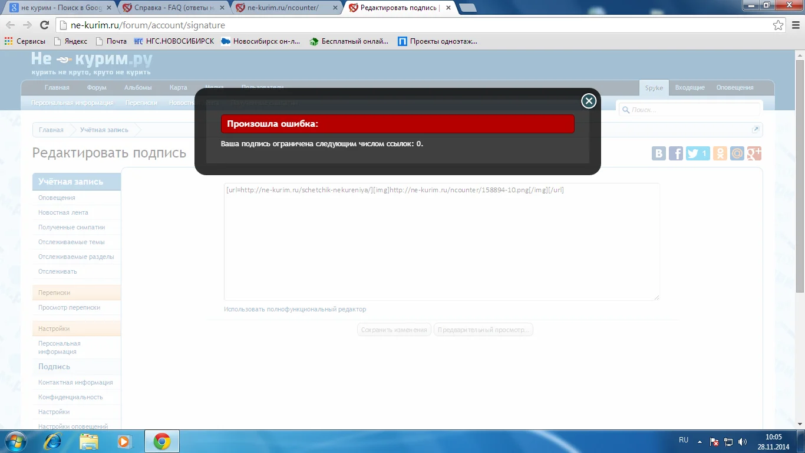Screen dimensions: 805x453
Task: Open the НГС.НОВОСИБИРСК bookmark
Action: 174,41
